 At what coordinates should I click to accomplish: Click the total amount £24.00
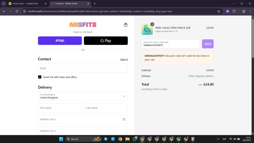208,85
